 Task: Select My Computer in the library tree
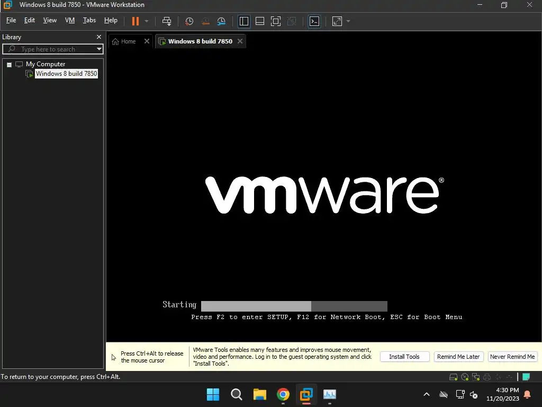46,64
